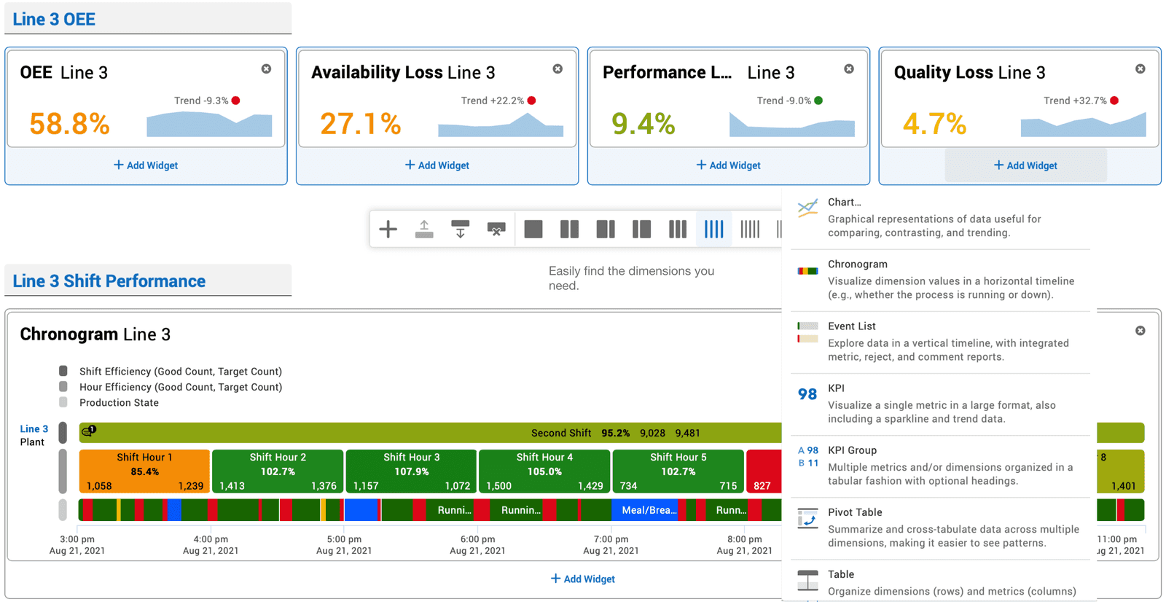This screenshot has height=607, width=1166.
Task: Click the 9.4% Performance Loss value
Action: (x=643, y=124)
